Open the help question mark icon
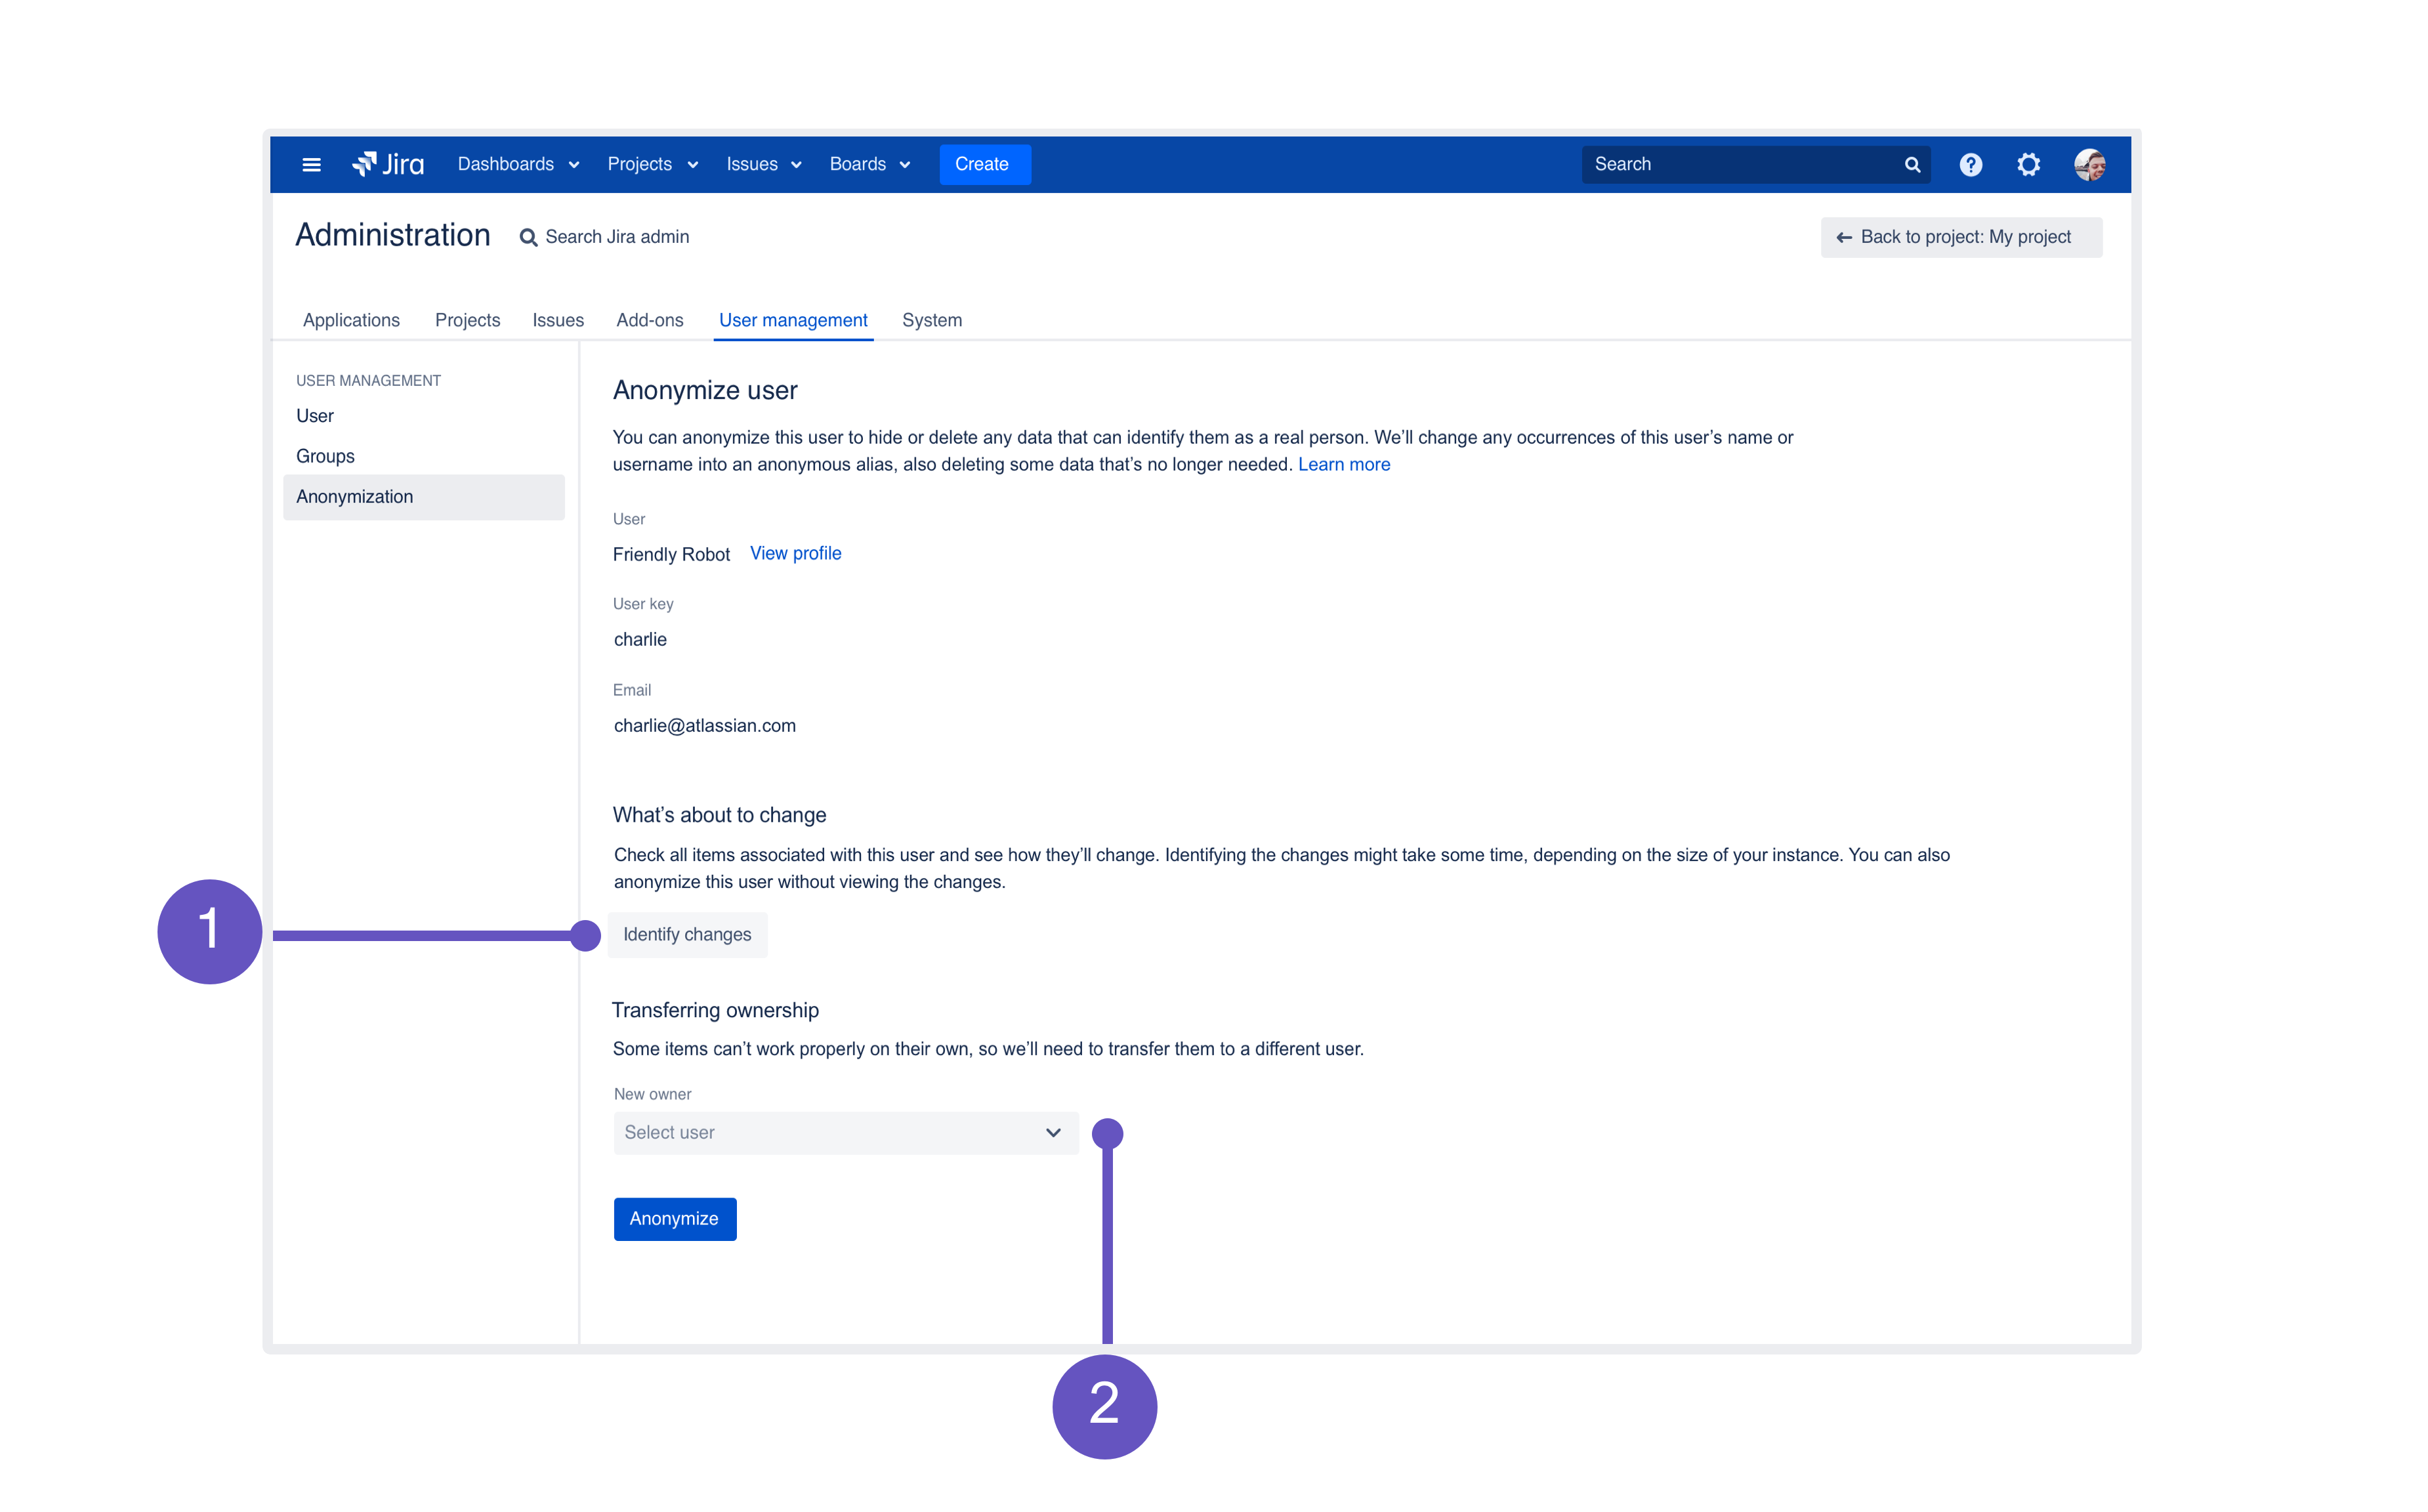The width and height of the screenshot is (2428, 1512). 1970,165
